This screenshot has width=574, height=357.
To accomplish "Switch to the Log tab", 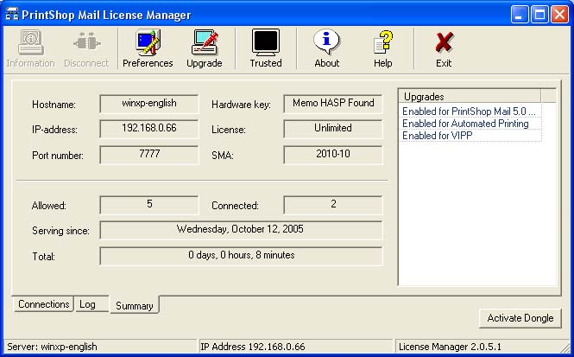I will 91,304.
